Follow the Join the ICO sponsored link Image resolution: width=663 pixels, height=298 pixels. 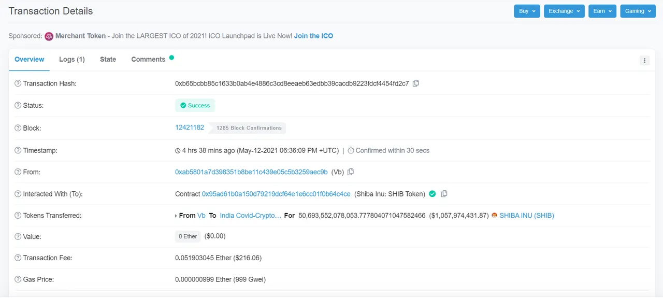pos(313,36)
